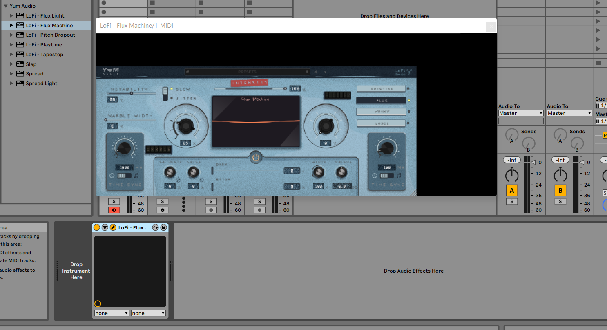Click the 'LoFi - Flux ...' device title bar
The image size is (607, 330).
click(x=130, y=227)
